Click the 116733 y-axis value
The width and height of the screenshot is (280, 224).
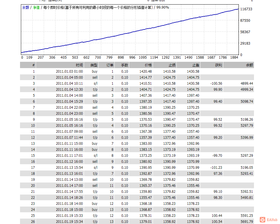246,9
